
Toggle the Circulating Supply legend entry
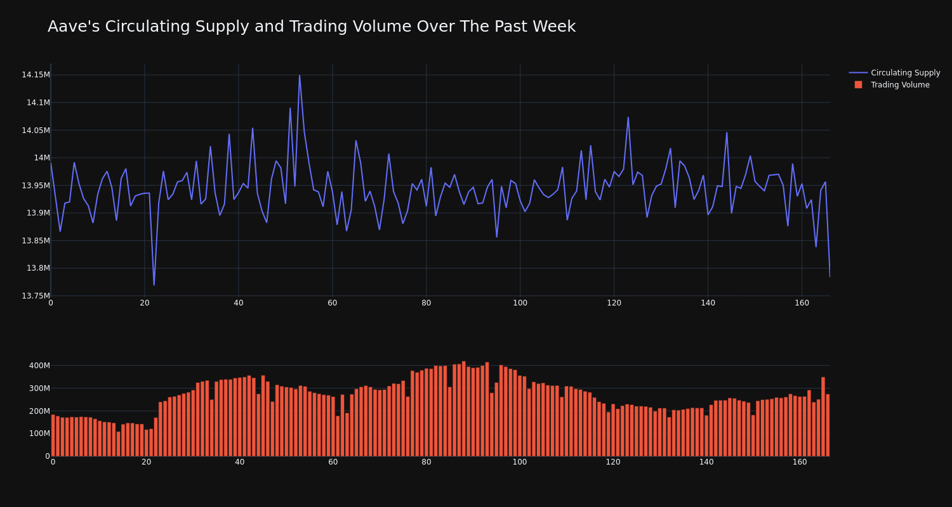point(895,73)
